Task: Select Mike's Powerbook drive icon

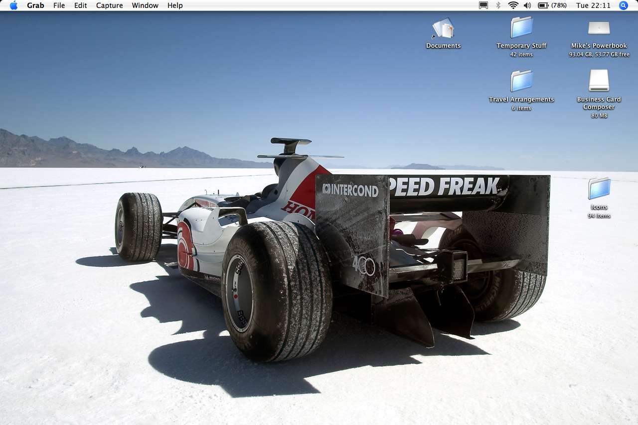Action: tap(599, 28)
